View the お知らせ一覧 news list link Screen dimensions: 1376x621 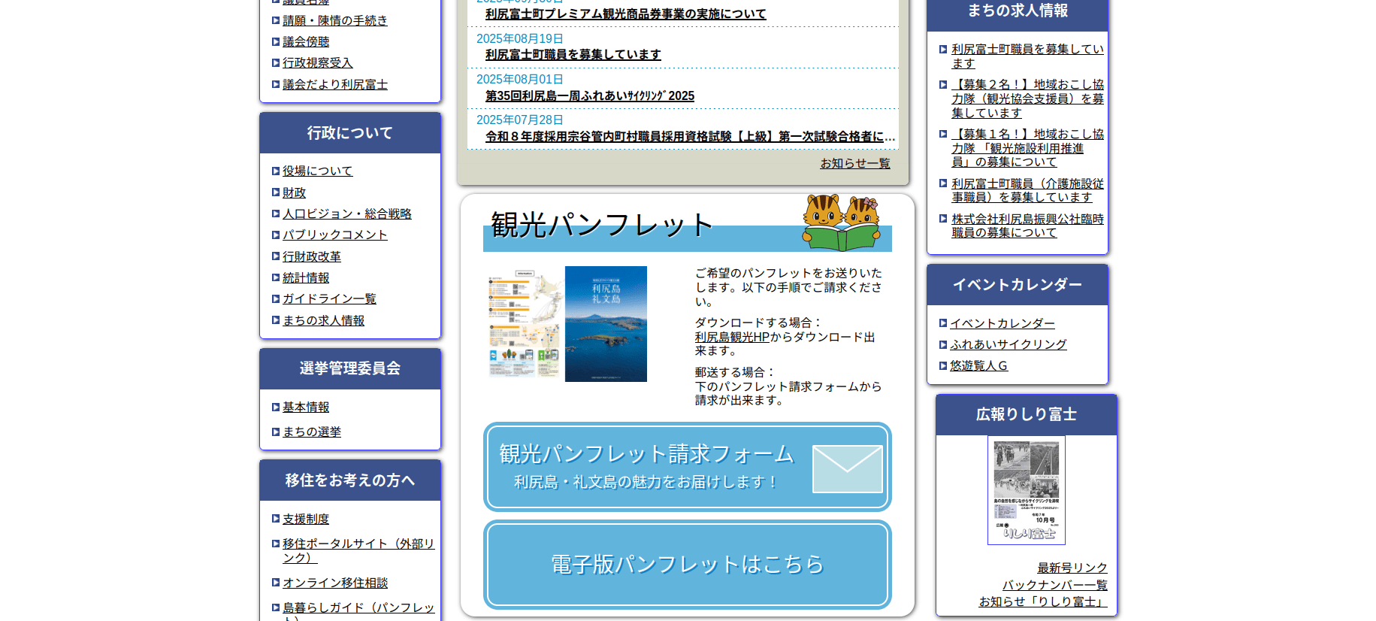coord(854,163)
